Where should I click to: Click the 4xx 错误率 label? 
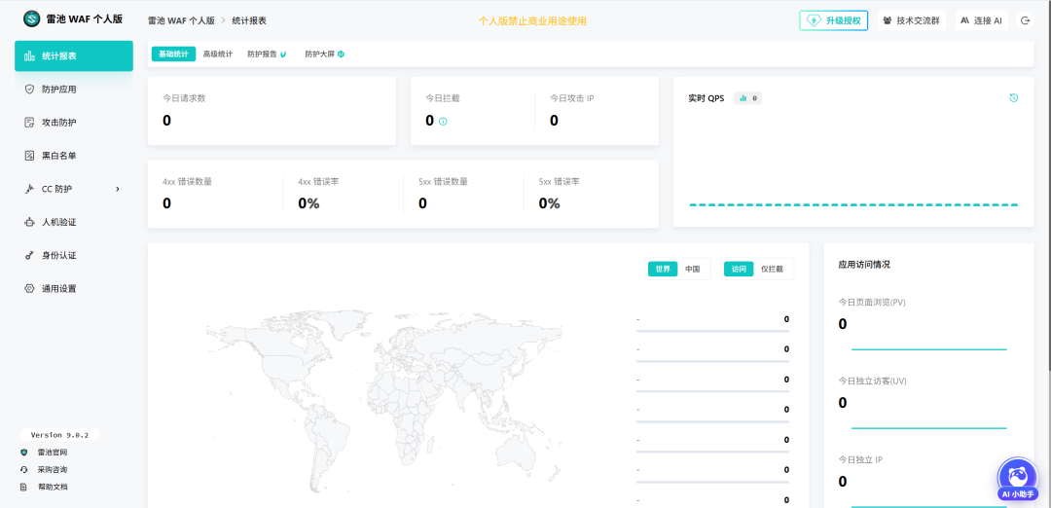[x=317, y=181]
